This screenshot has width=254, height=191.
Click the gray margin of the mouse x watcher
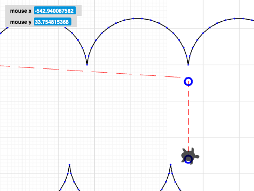[79, 11]
